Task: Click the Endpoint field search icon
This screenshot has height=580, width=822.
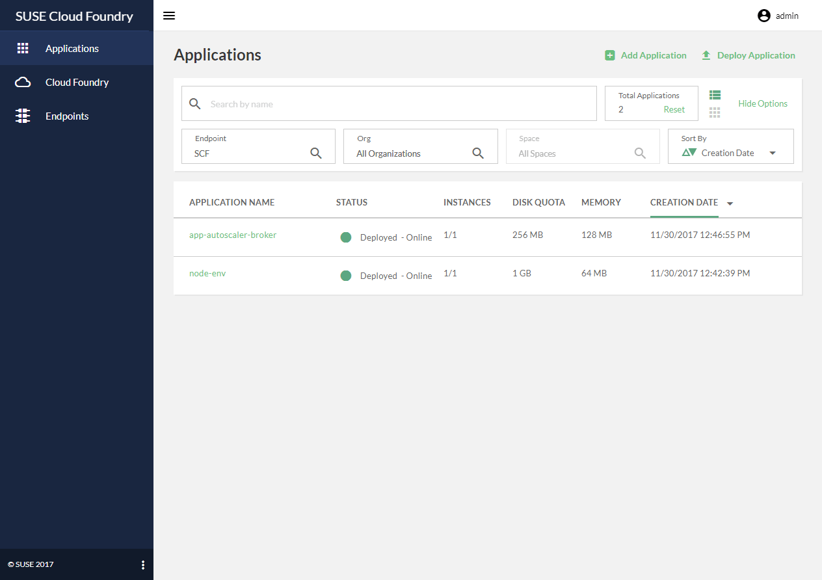Action: point(316,153)
